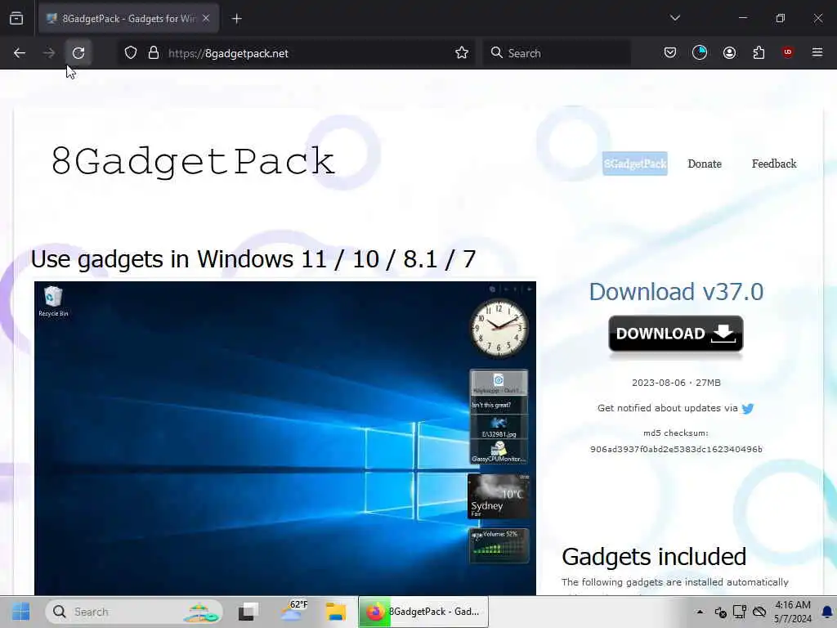Open the tracking protection shield icon
This screenshot has height=628, width=837.
click(131, 53)
